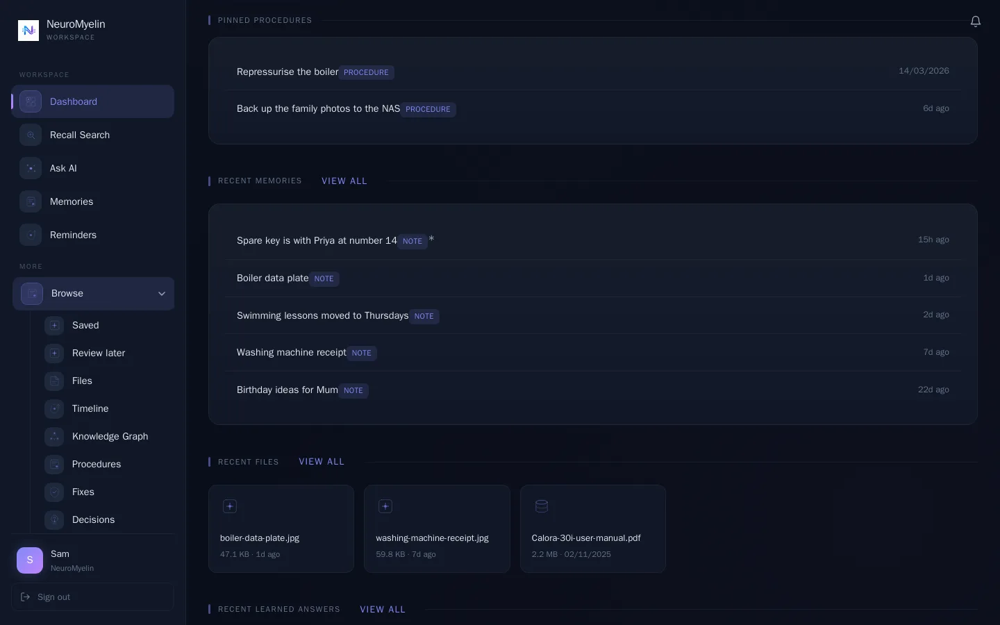Click the NeuroMyelin logo icon

(x=28, y=31)
